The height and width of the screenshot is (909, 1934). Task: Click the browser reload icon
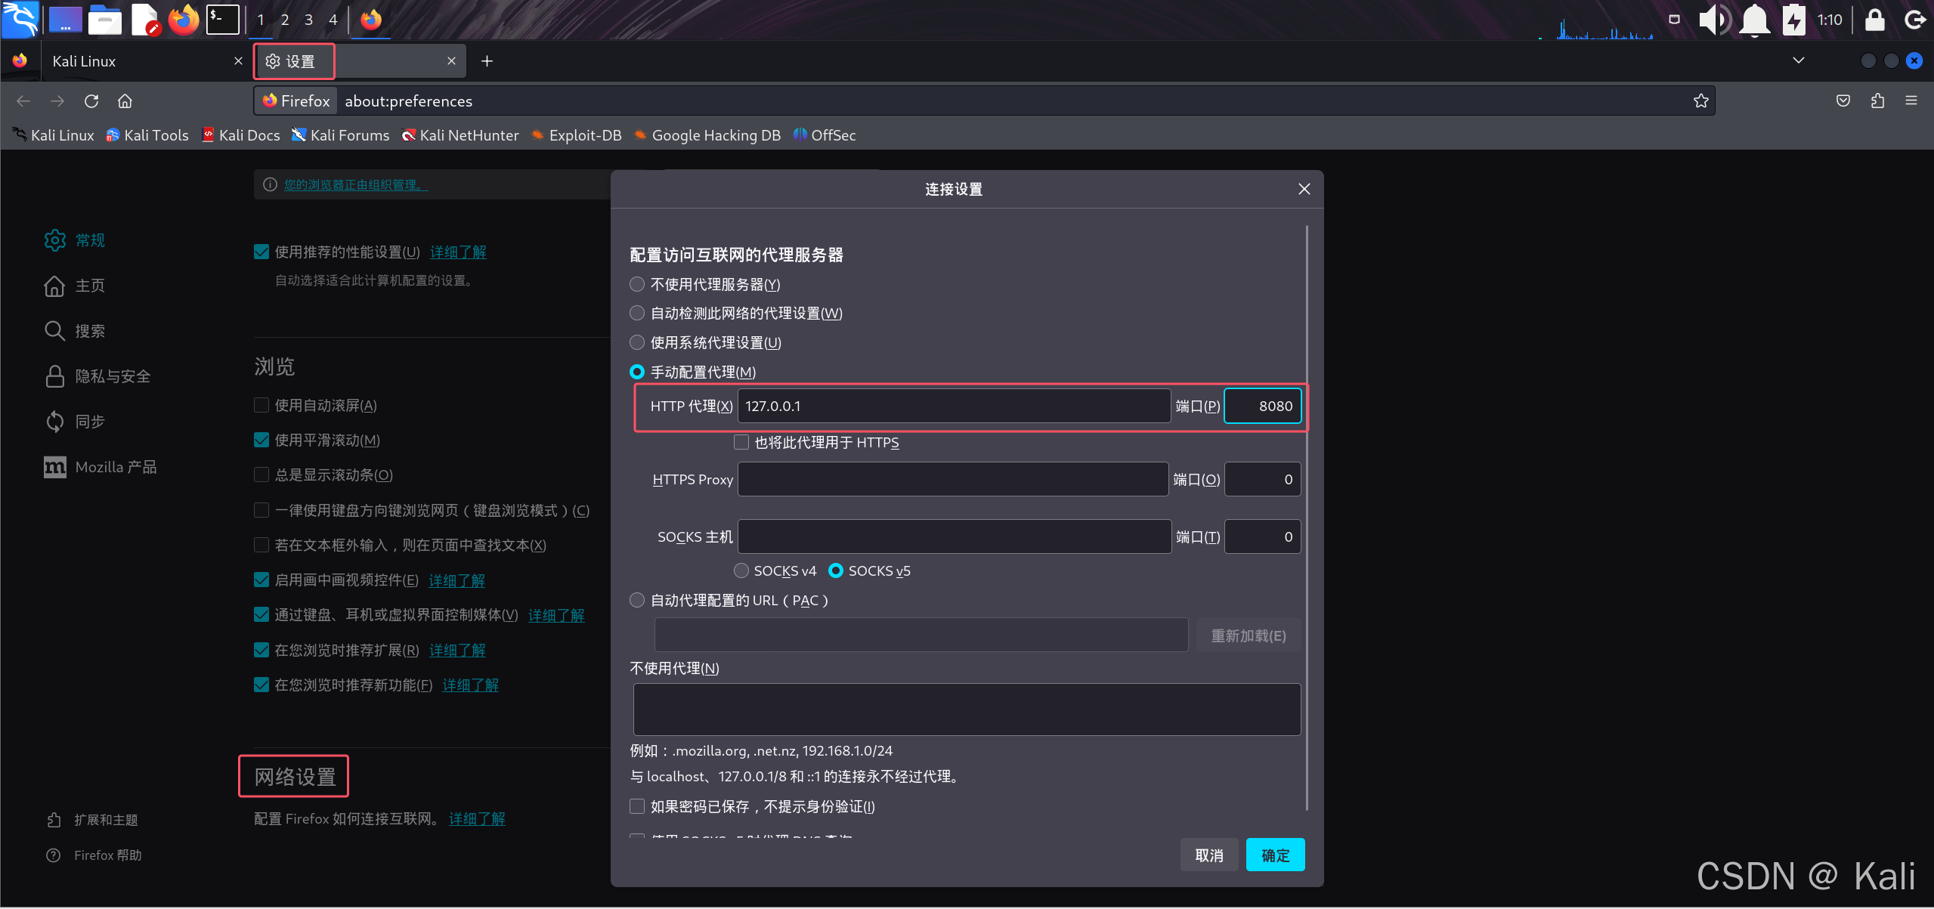91,101
